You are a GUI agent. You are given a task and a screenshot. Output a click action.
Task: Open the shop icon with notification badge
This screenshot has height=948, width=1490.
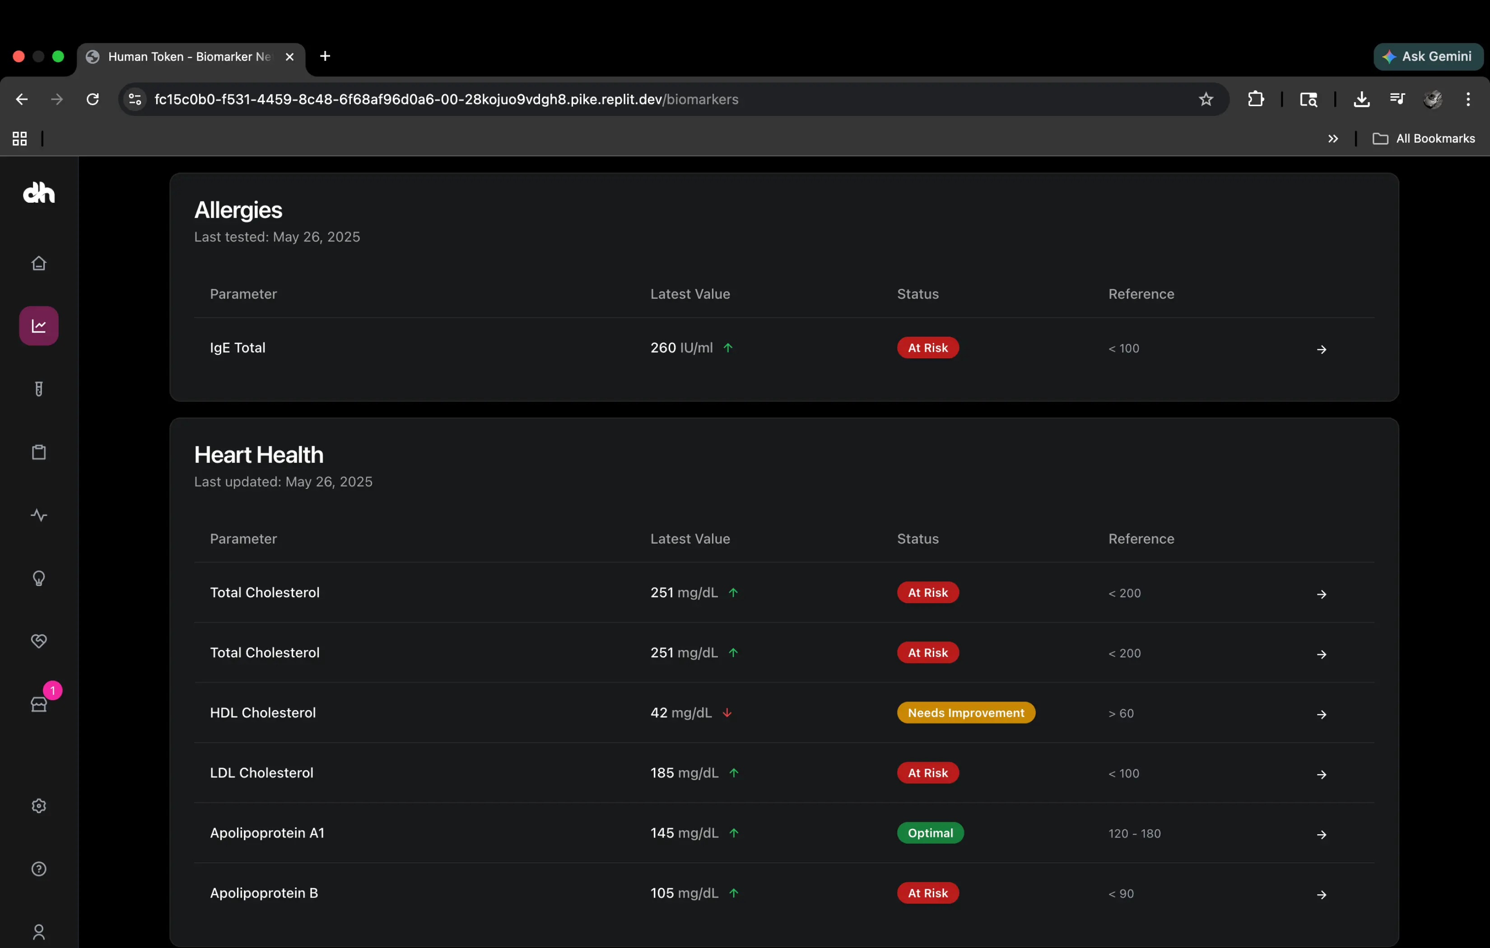(38, 704)
